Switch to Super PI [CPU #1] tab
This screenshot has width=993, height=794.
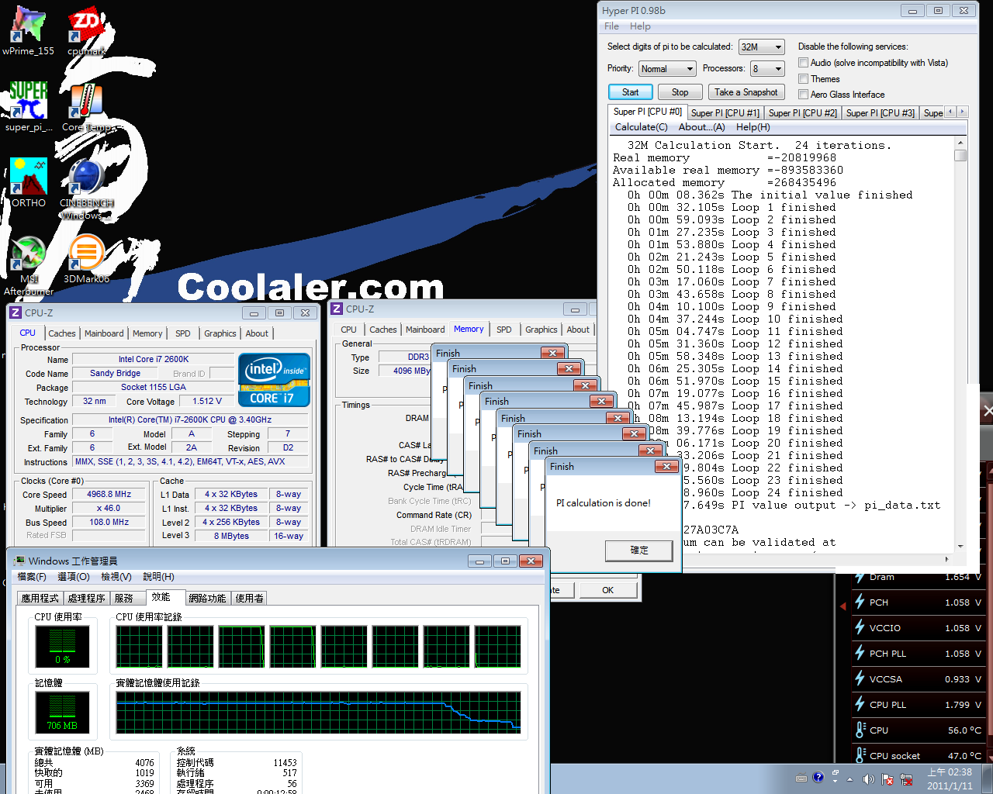725,113
